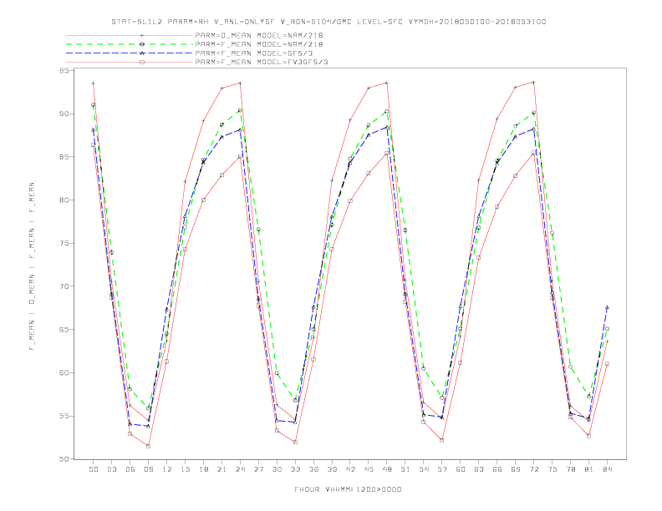
Task: Click the x-axis tick label 54
Action: click(x=424, y=469)
